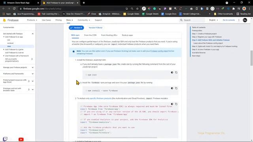Click the browser back arrow
Image resolution: width=253 pixels, height=142 pixels.
click(x=4, y=9)
